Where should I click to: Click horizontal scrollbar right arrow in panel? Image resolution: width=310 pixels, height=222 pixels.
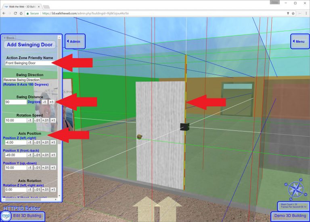click(x=56, y=199)
